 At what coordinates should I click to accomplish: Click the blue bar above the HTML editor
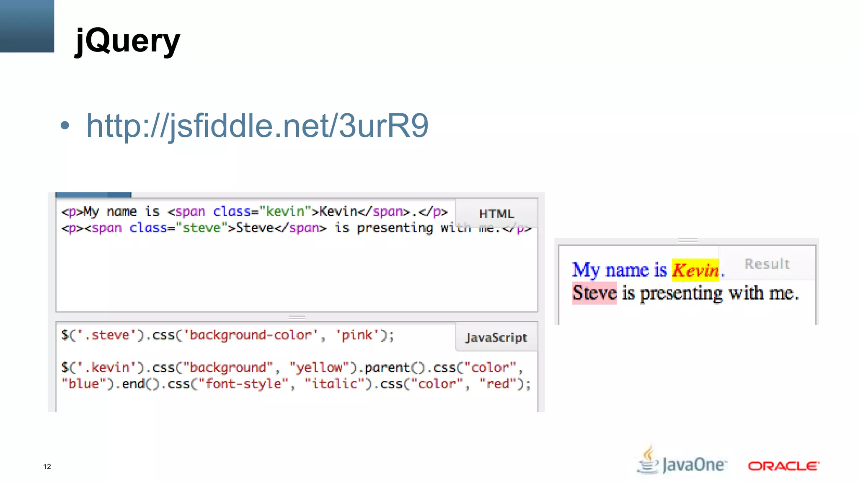[x=93, y=195]
